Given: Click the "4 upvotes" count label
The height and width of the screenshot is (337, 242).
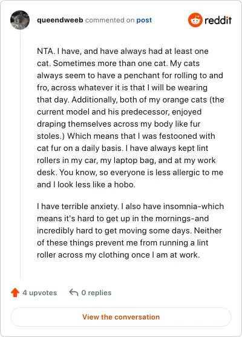Looking at the screenshot, I should tap(40, 293).
